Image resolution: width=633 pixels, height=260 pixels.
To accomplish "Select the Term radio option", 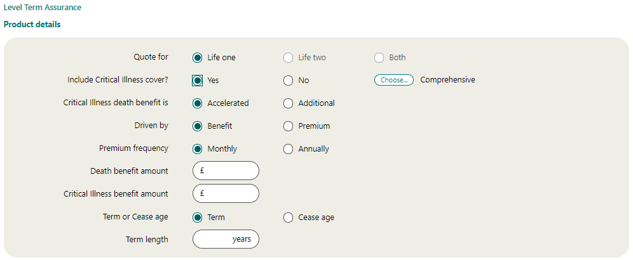I will (x=198, y=218).
